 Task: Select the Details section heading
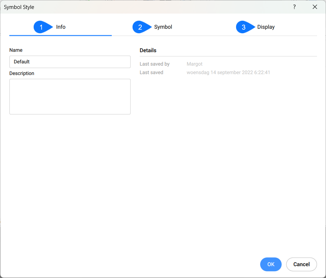(148, 50)
